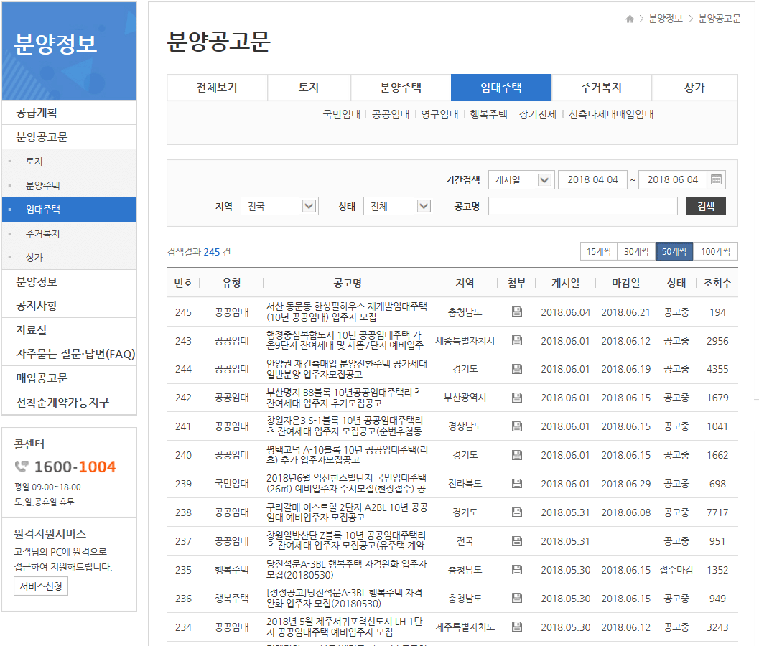
Task: Go to home via breadcrumb house icon
Action: pyautogui.click(x=629, y=19)
